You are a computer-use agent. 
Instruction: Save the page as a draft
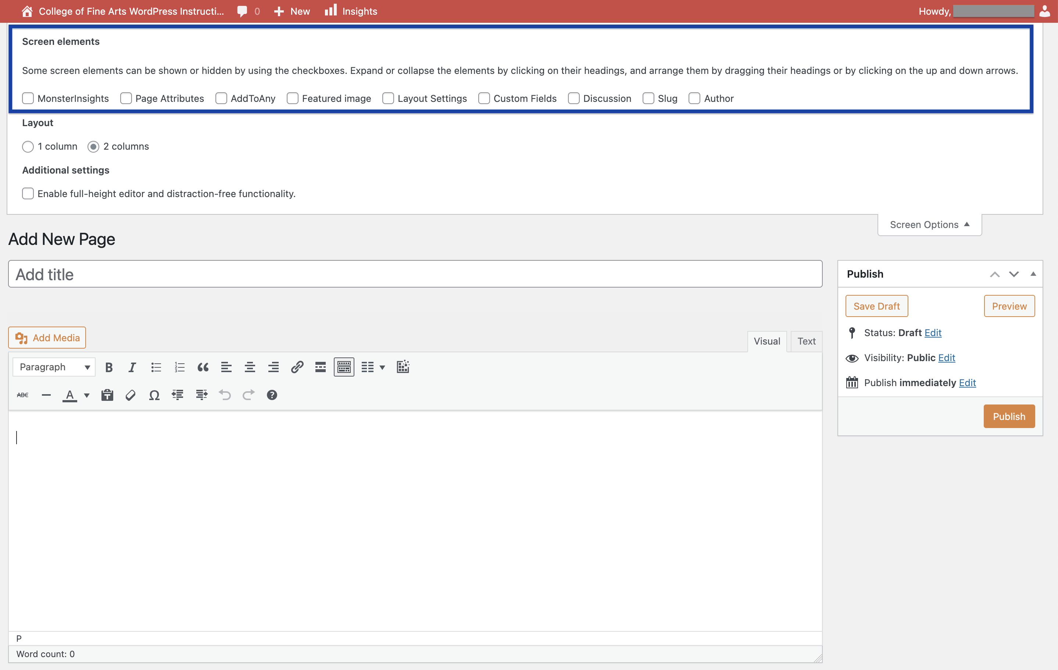(876, 306)
